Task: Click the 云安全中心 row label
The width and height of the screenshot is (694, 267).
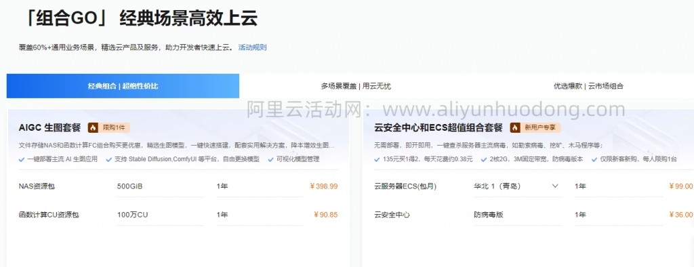Action: coord(392,215)
